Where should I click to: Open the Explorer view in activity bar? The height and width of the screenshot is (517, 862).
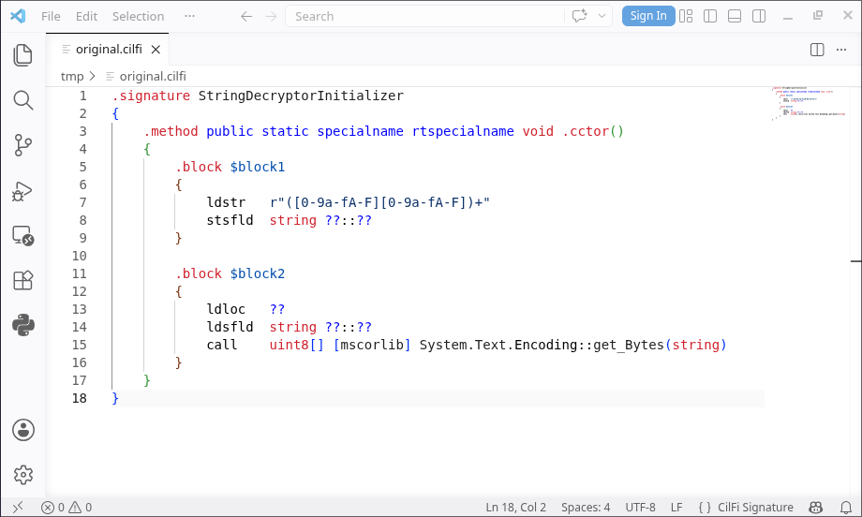pos(22,55)
